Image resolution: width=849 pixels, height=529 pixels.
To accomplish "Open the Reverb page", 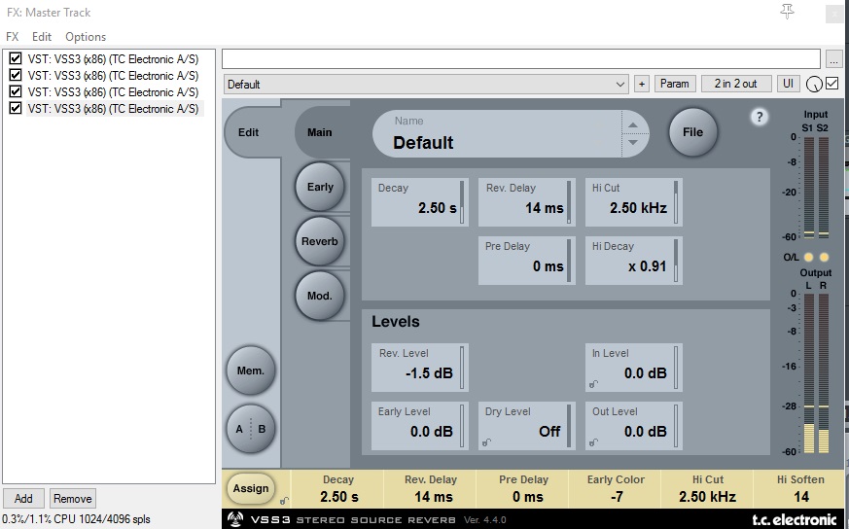I will (319, 241).
